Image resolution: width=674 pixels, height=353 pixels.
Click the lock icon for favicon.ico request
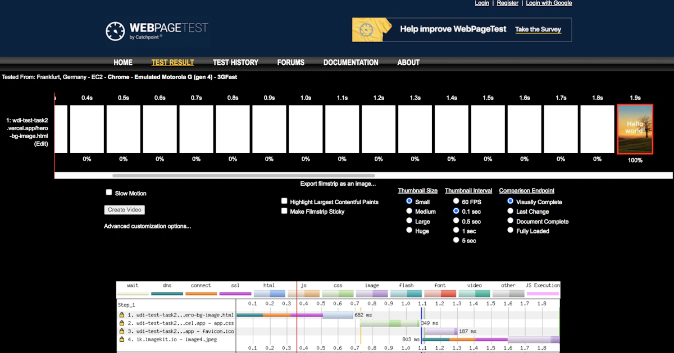122,331
